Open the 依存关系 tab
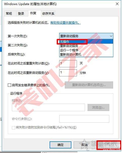Viewport: 123px width, 153px height. point(48,13)
